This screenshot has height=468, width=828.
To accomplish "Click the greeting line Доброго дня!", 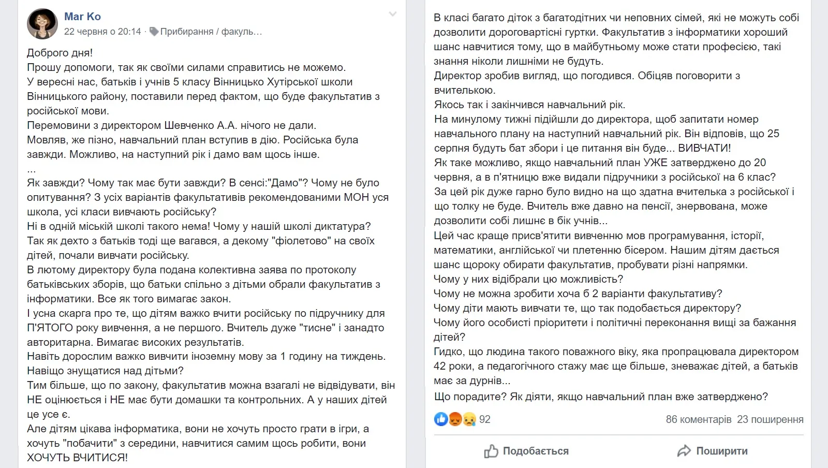I will [x=60, y=53].
